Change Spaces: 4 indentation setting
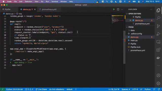 coord(126,89)
